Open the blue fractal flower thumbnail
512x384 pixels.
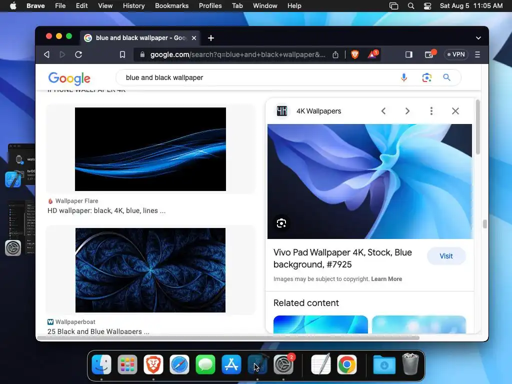point(150,270)
